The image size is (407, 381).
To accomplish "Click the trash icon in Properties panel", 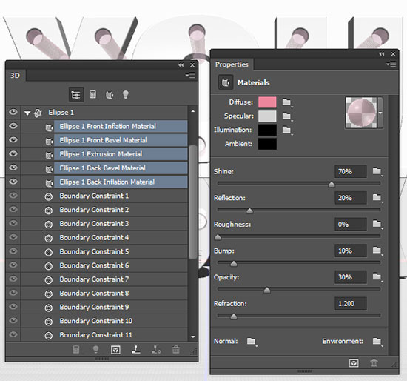I will [x=374, y=362].
